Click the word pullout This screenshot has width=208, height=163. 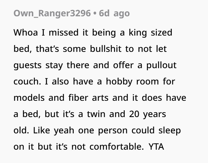click(161, 65)
